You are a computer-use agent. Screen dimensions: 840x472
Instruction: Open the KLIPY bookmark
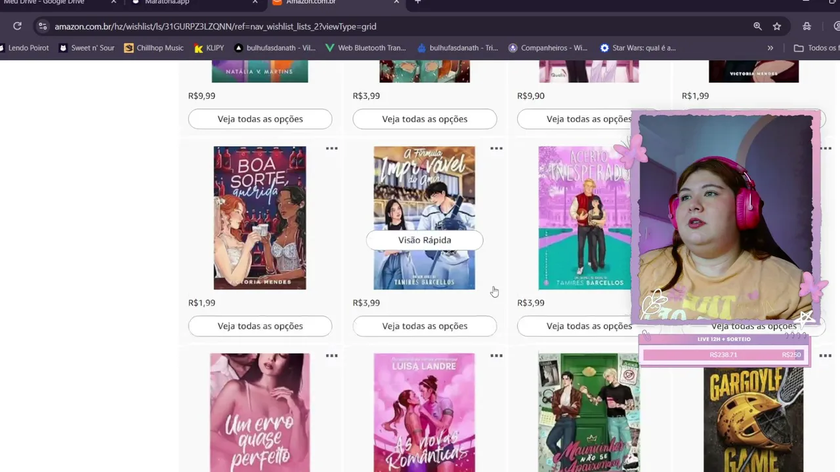pos(209,48)
